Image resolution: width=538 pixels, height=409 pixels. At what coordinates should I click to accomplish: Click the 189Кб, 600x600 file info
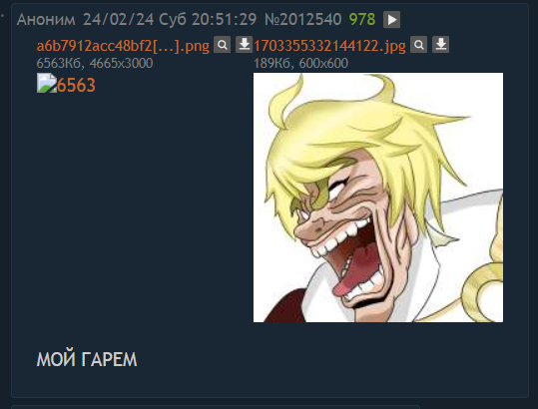tap(300, 64)
